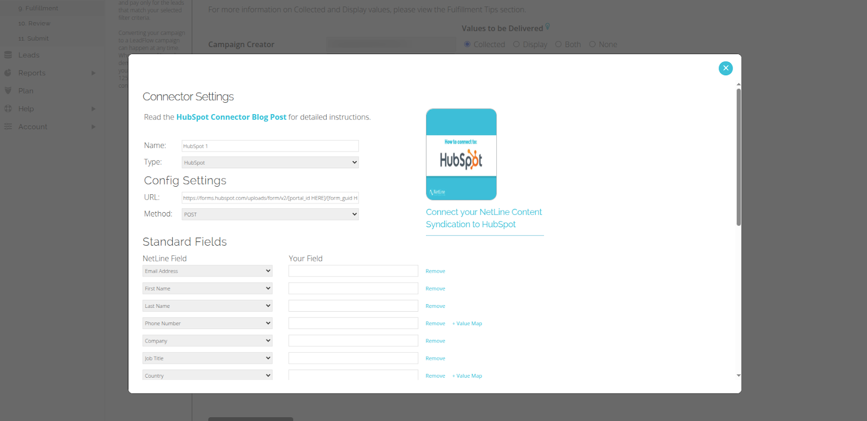Select the Collected radio button
This screenshot has width=867, height=421.
pyautogui.click(x=467, y=44)
